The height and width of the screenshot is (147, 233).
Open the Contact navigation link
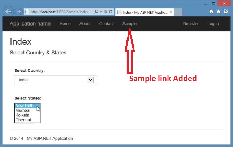point(107,24)
